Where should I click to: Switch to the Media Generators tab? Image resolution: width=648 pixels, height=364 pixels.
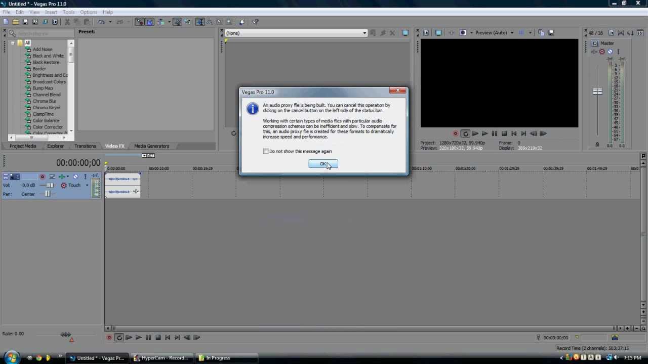coord(152,146)
